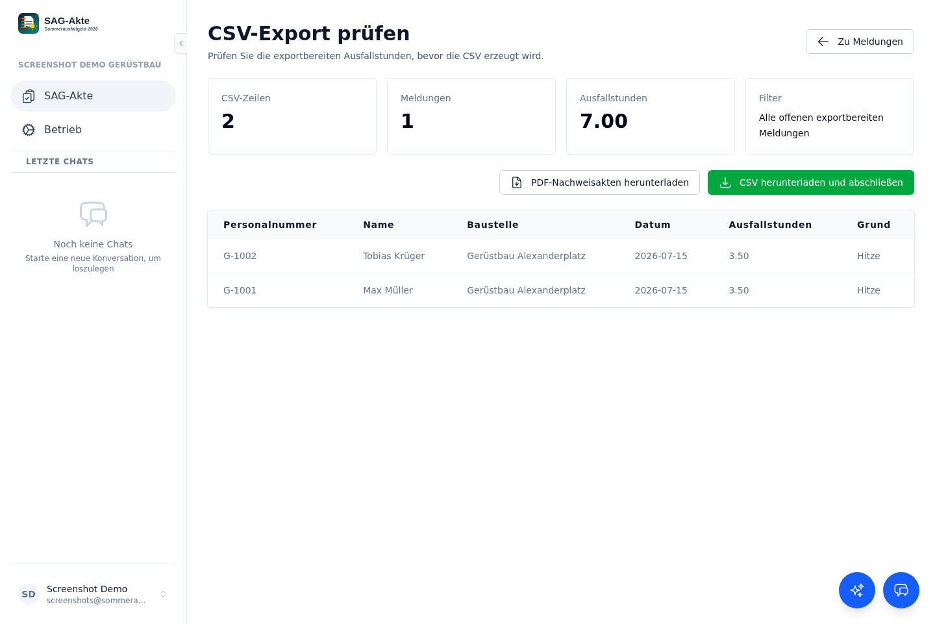The image size is (935, 624).
Task: Click the Noch keine Chats text
Action: click(x=93, y=244)
